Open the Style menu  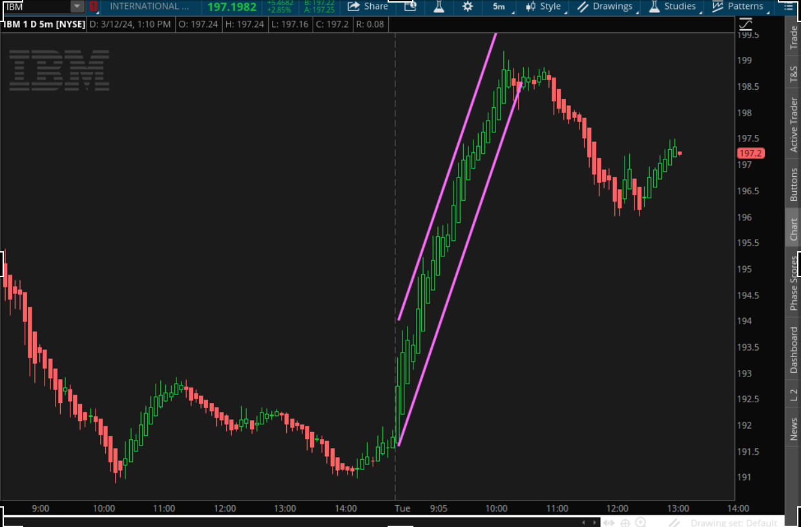coord(543,6)
